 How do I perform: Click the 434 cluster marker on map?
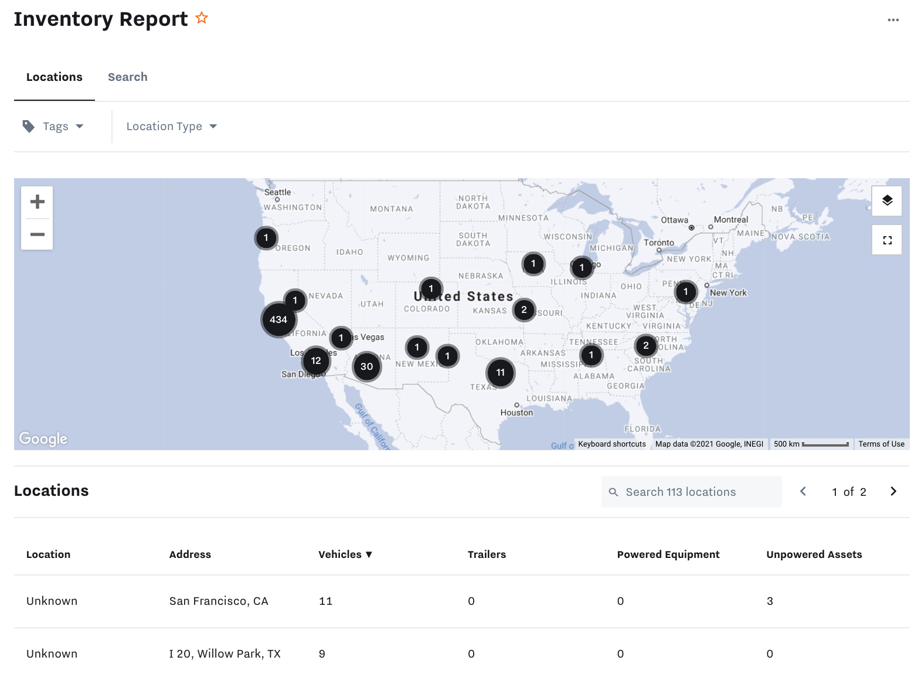[x=278, y=320]
